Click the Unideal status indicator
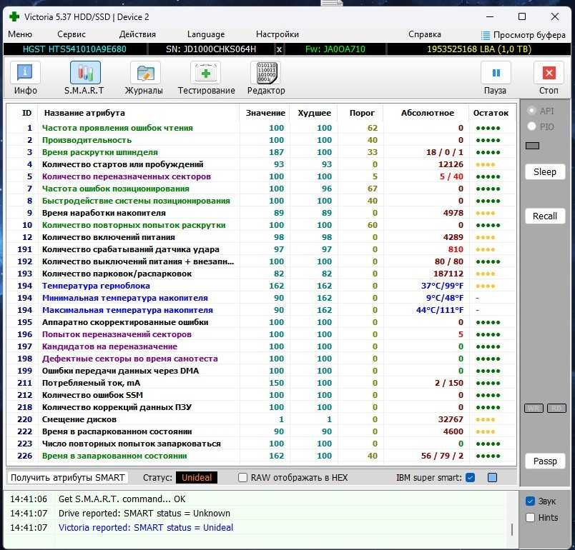 (x=197, y=477)
